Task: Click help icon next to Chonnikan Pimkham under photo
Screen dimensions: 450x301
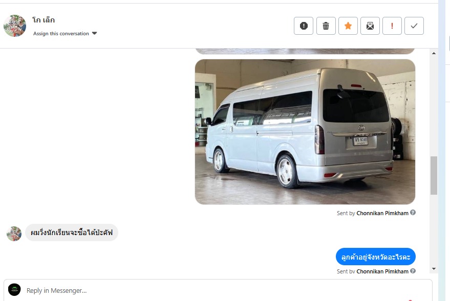Action: coord(413,213)
